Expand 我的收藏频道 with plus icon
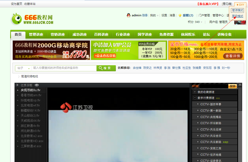This screenshot has width=248, height=162. coord(195,92)
